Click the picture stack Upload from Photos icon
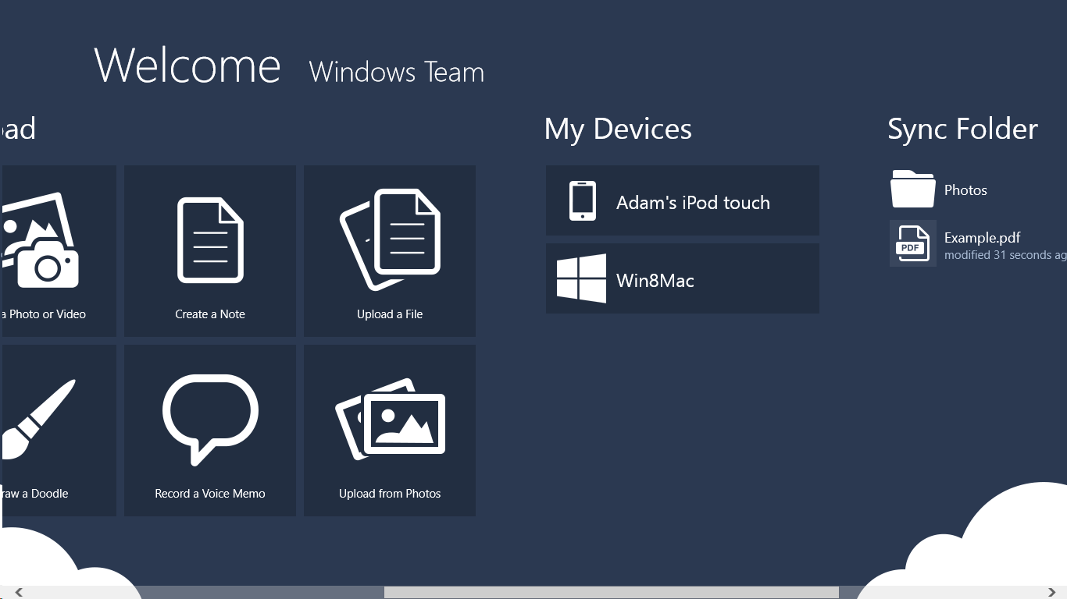This screenshot has width=1067, height=599. [x=390, y=419]
